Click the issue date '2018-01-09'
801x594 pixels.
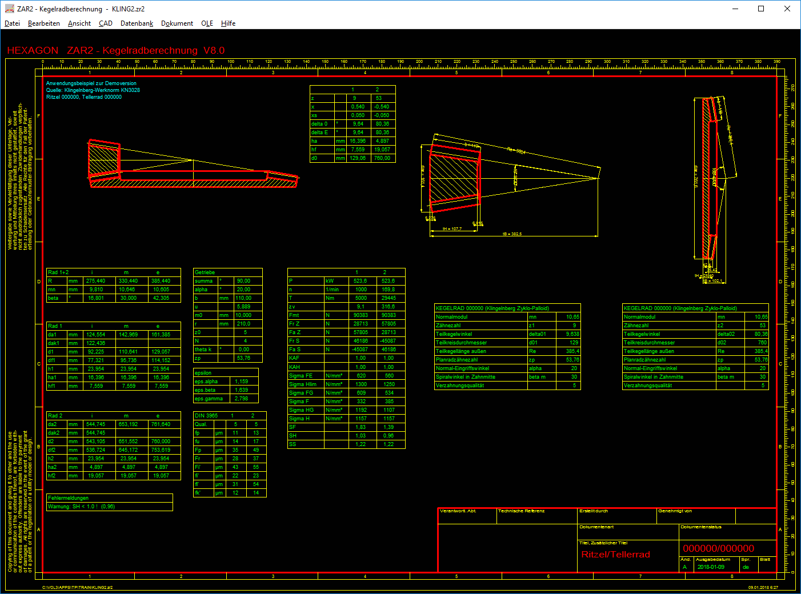click(711, 567)
